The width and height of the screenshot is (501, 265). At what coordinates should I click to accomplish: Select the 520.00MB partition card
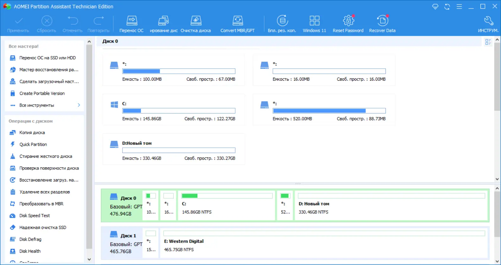click(324, 110)
